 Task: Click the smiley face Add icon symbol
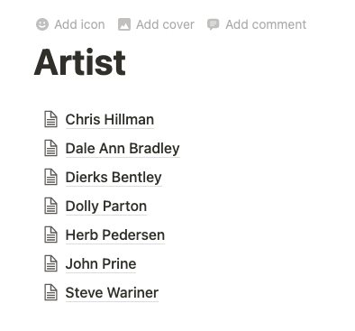(42, 24)
